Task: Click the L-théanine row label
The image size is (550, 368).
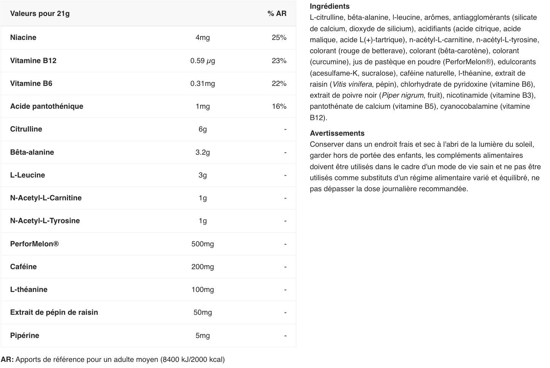Action: [x=28, y=290]
